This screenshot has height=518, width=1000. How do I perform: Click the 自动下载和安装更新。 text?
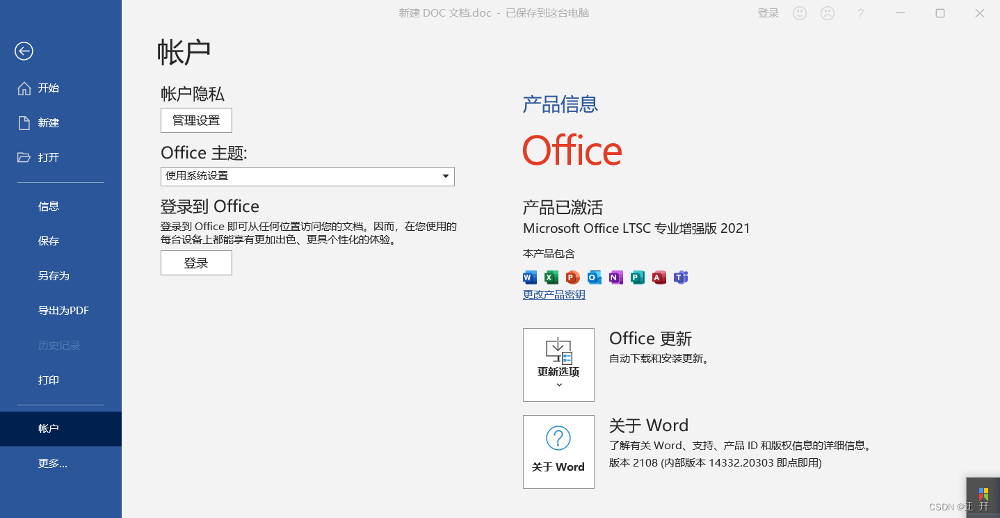coord(659,359)
